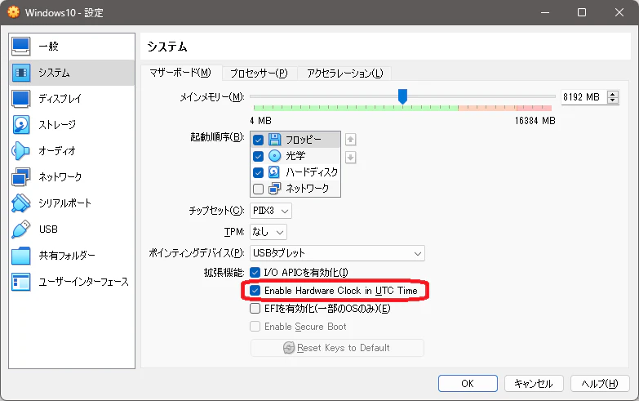Uncheck 光学 boot order checkbox
The height and width of the screenshot is (401, 639).
[258, 156]
